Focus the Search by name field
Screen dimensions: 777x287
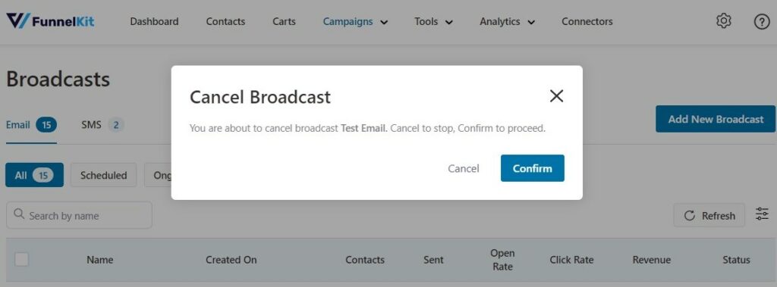[x=79, y=215]
